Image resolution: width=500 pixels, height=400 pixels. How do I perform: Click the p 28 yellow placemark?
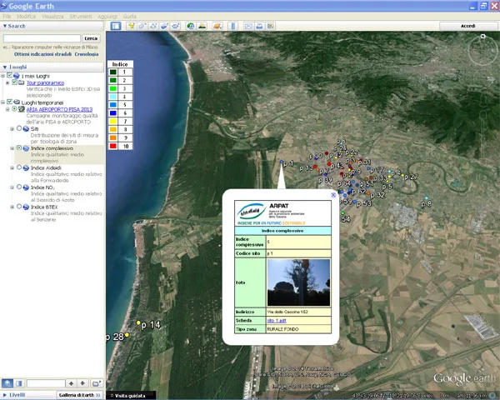point(127,335)
